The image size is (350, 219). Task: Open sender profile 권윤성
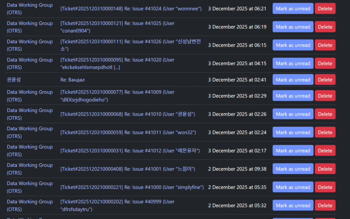14,80
